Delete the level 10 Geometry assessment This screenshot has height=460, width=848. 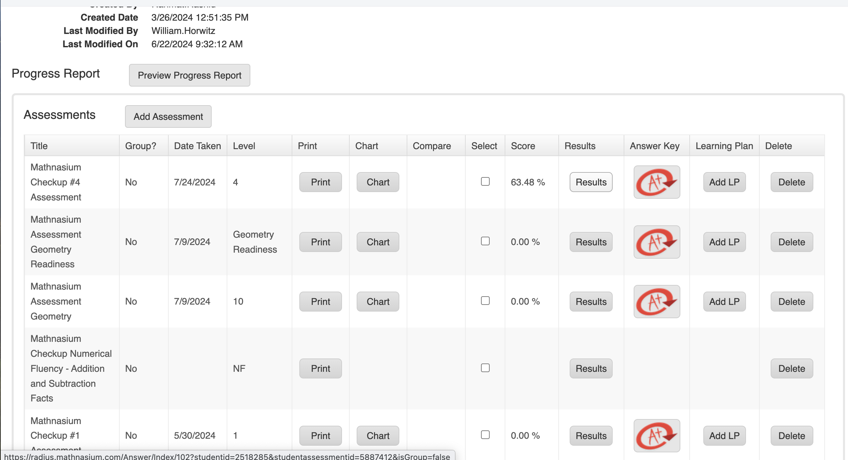coord(792,302)
